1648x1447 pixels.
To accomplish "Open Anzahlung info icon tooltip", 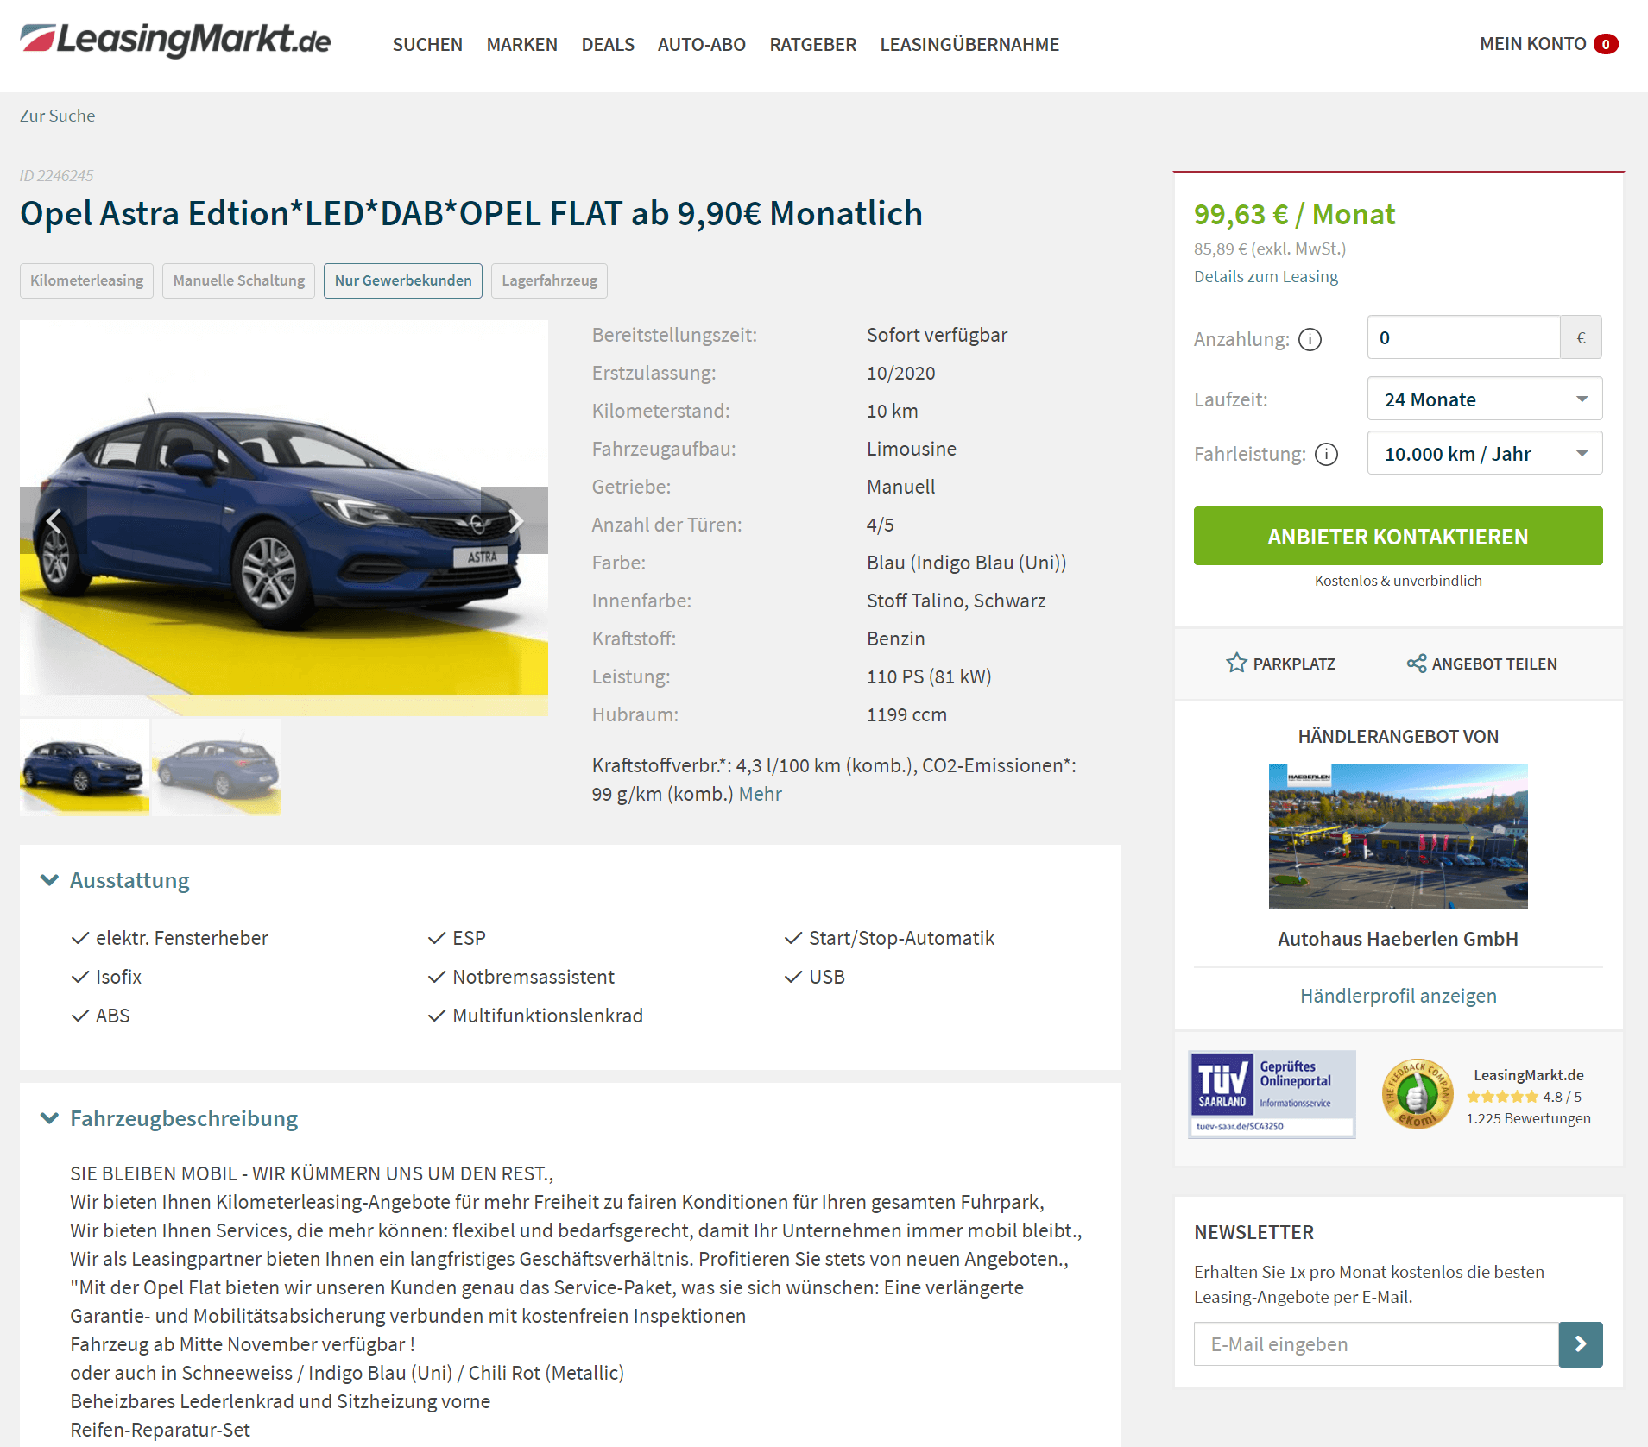I will click(x=1310, y=339).
